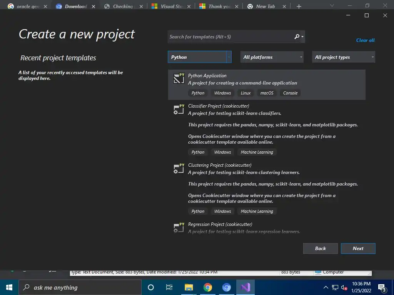
Task: Click the Console tag on Python Application
Action: click(x=290, y=93)
